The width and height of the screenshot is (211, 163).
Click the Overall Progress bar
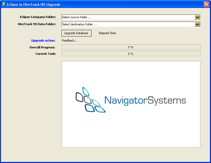click(x=131, y=47)
